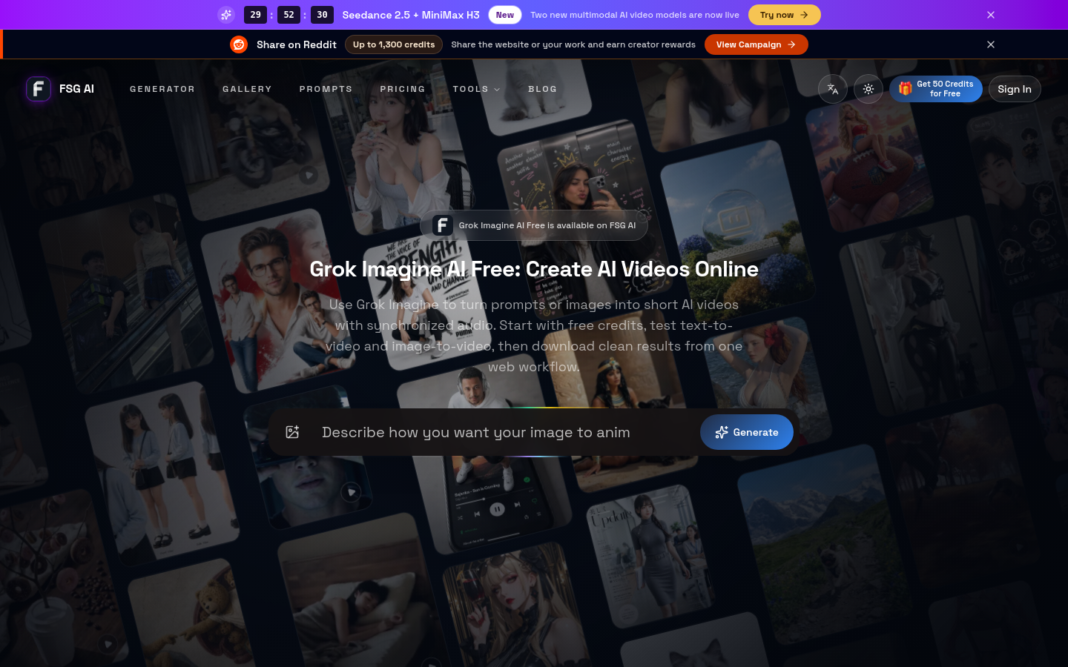The width and height of the screenshot is (1068, 667).
Task: Click Get 50 Credits for Free
Action: 936,89
